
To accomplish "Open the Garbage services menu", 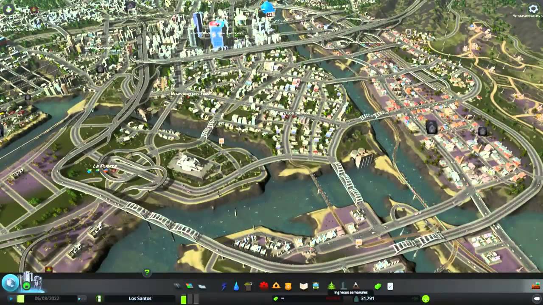I will [x=249, y=286].
